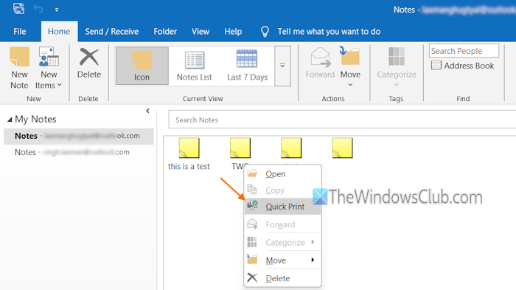
Task: Open the View tab
Action: [201, 32]
